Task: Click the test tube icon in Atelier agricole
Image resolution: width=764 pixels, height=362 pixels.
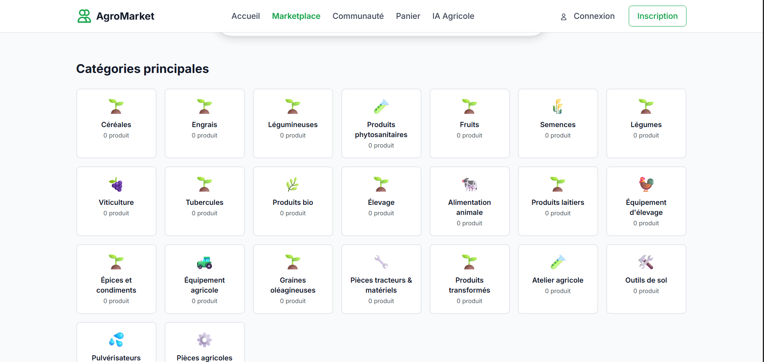Action: [x=558, y=262]
